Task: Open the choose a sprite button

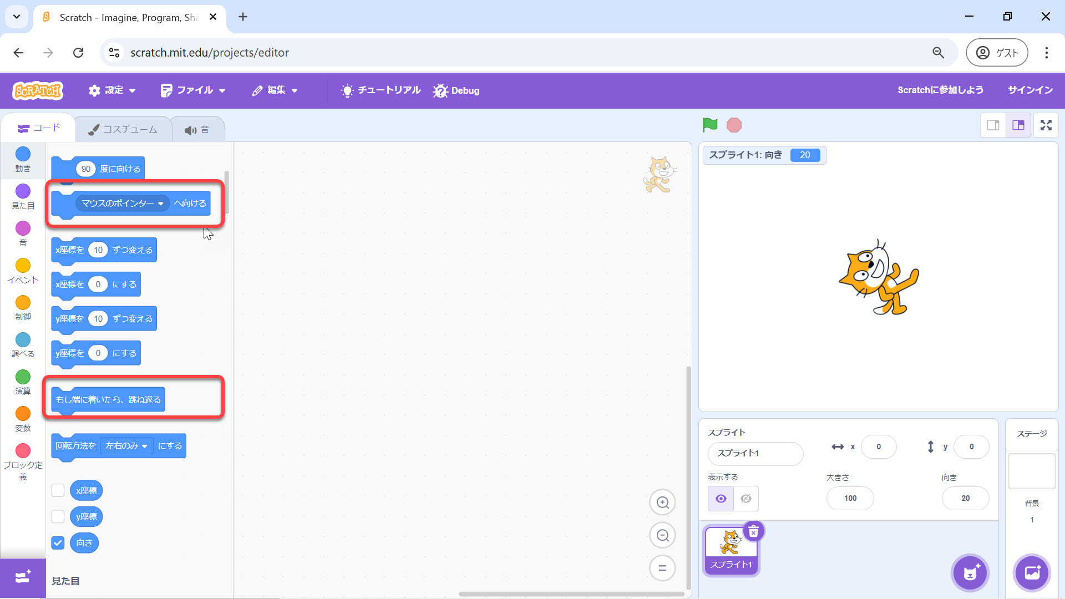Action: pyautogui.click(x=970, y=573)
